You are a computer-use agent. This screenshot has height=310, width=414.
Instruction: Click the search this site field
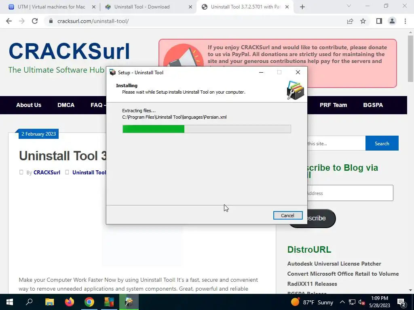coord(336,143)
